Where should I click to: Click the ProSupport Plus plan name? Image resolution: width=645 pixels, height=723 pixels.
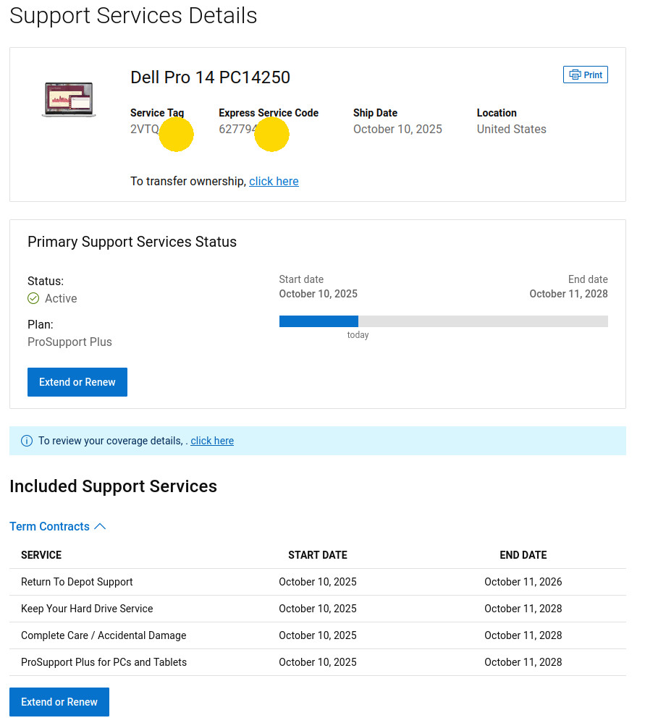coord(69,342)
